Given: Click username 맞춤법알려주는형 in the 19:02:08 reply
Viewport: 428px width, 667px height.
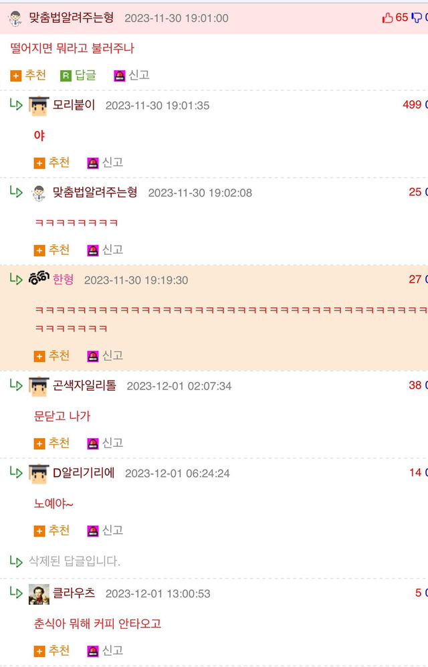Looking at the screenshot, I should tap(95, 192).
